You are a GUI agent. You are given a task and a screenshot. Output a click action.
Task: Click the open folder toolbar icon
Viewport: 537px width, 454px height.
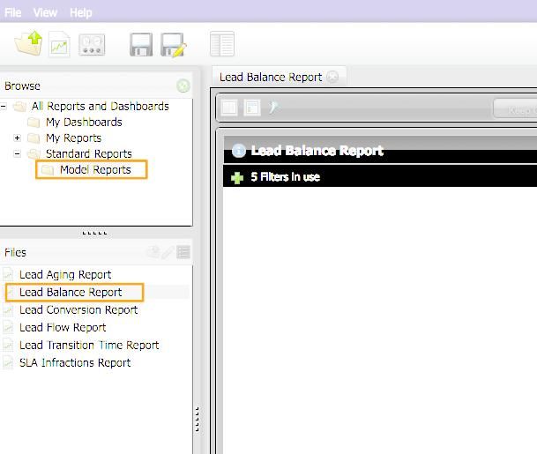(27, 43)
